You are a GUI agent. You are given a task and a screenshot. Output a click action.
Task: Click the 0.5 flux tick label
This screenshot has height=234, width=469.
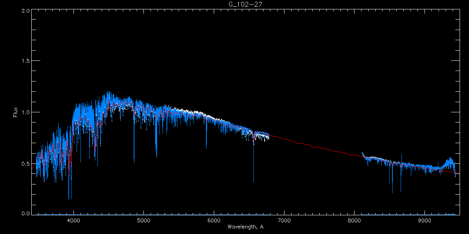point(25,163)
